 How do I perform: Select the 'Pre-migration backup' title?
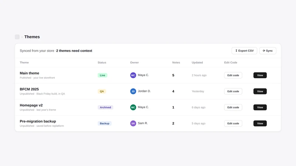pos(38,121)
